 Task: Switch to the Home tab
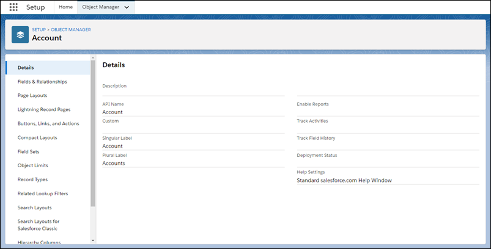click(x=65, y=7)
